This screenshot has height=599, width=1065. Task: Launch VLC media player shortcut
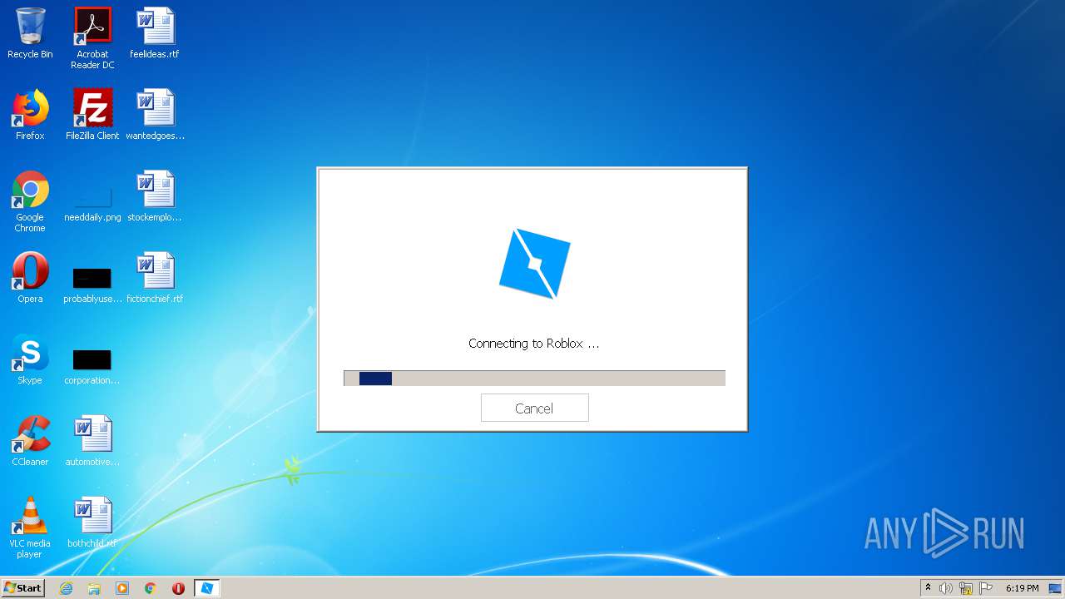30,527
